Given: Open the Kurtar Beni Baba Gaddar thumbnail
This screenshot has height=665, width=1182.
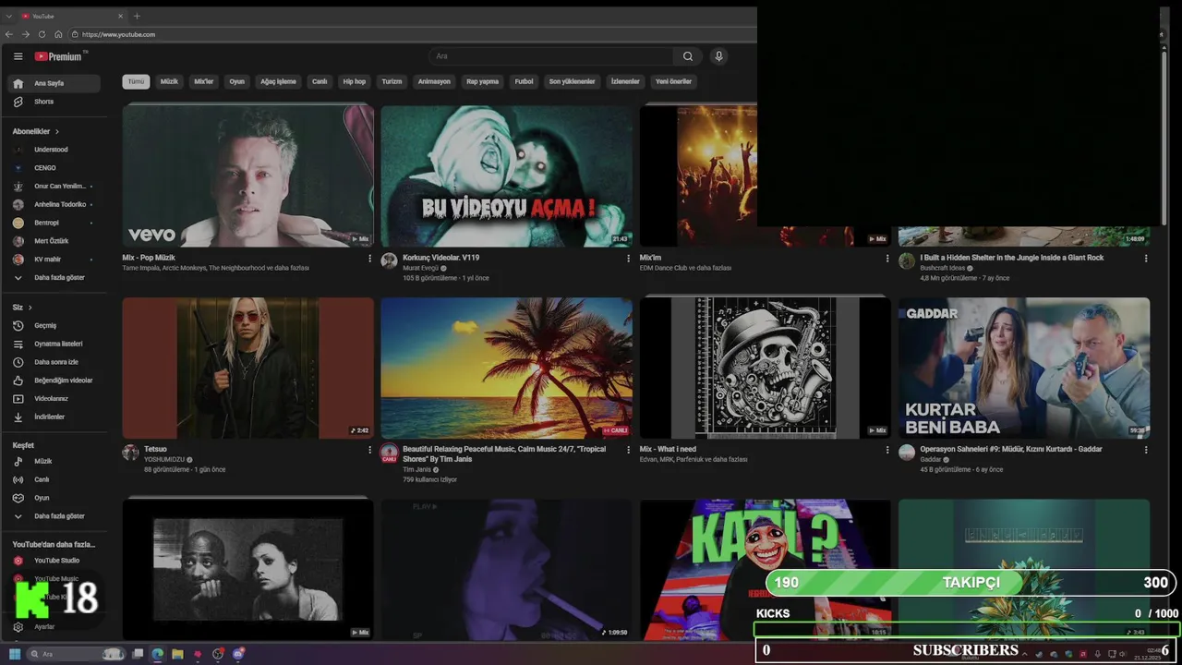Looking at the screenshot, I should 1024,368.
